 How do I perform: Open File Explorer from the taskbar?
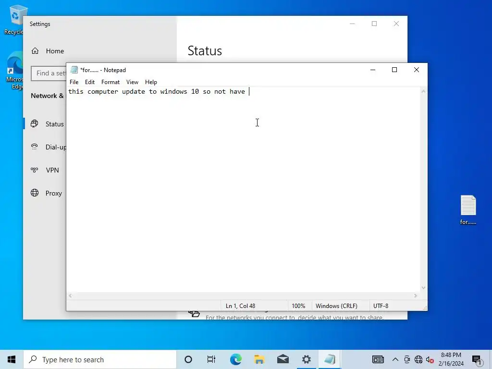point(259,359)
